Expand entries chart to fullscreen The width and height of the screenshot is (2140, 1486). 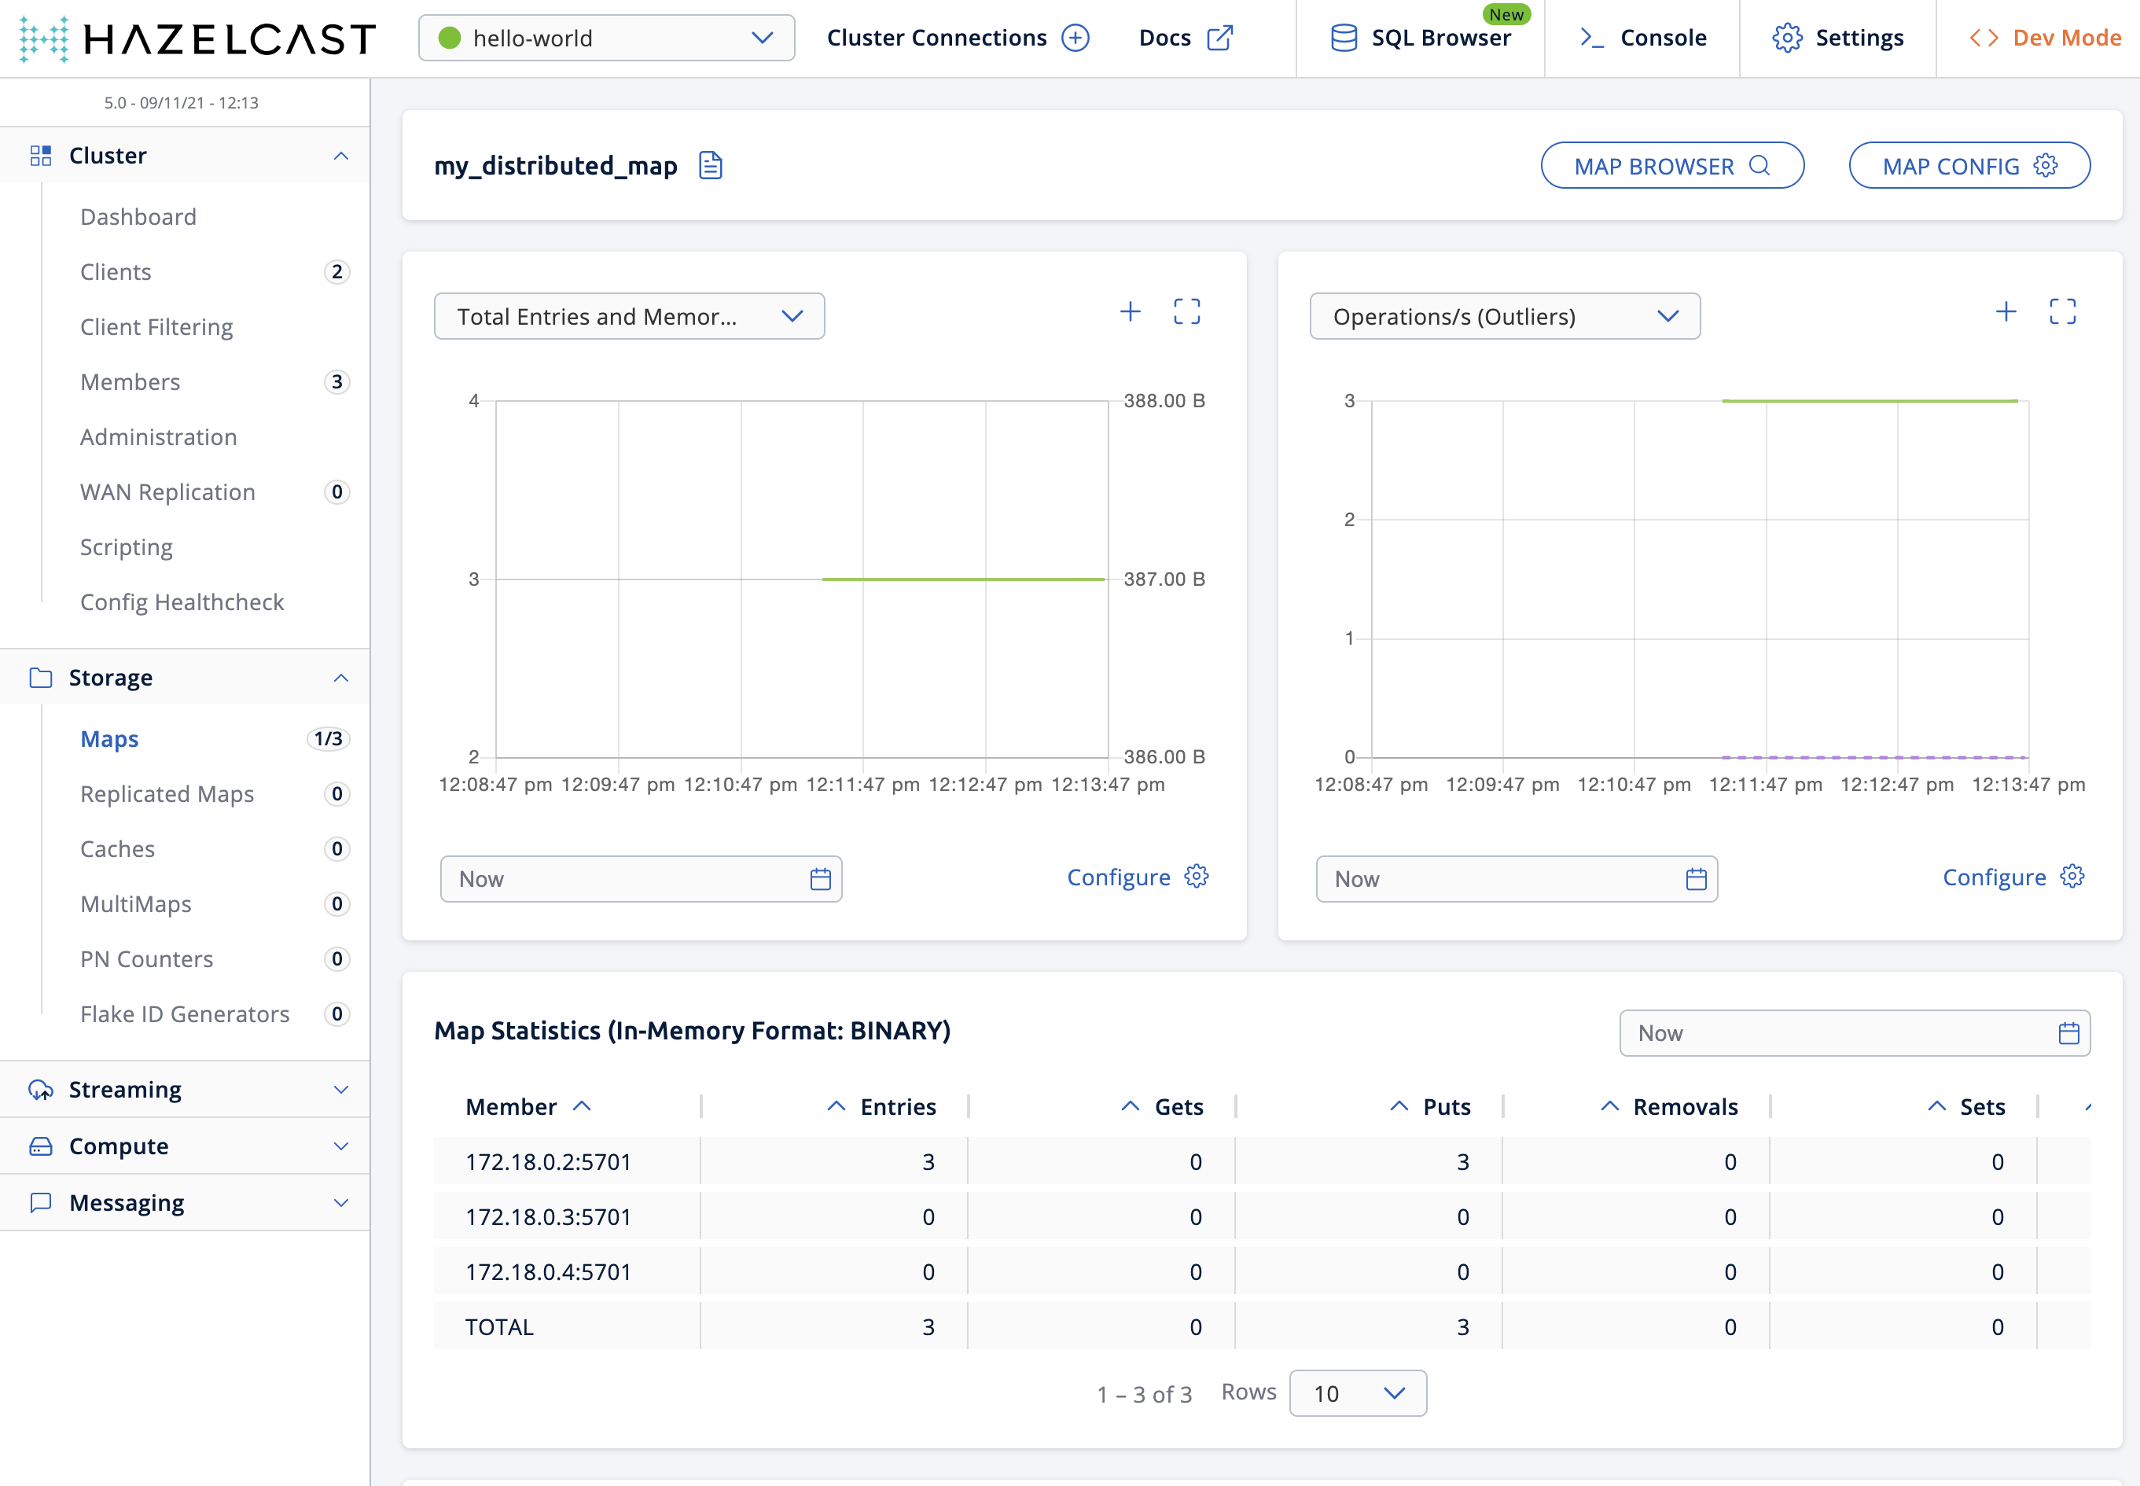point(1187,312)
